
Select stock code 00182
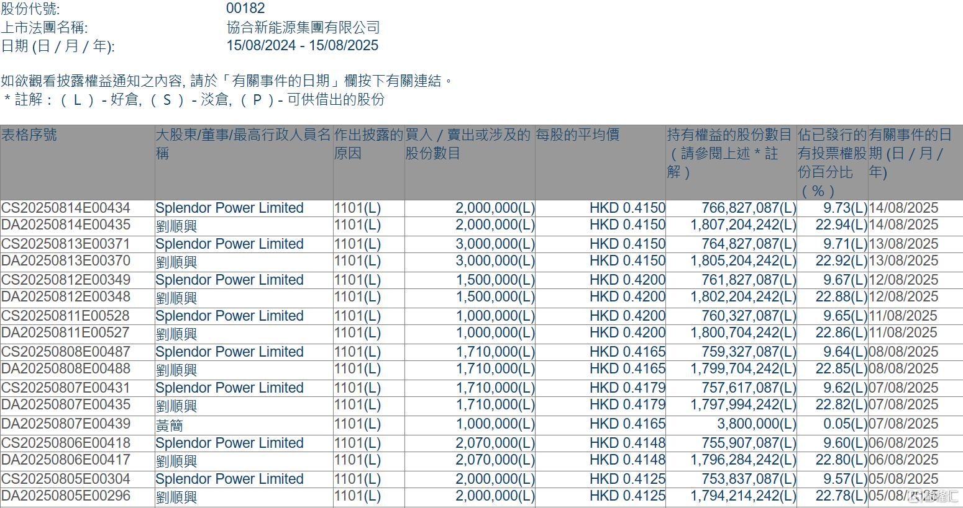click(245, 8)
